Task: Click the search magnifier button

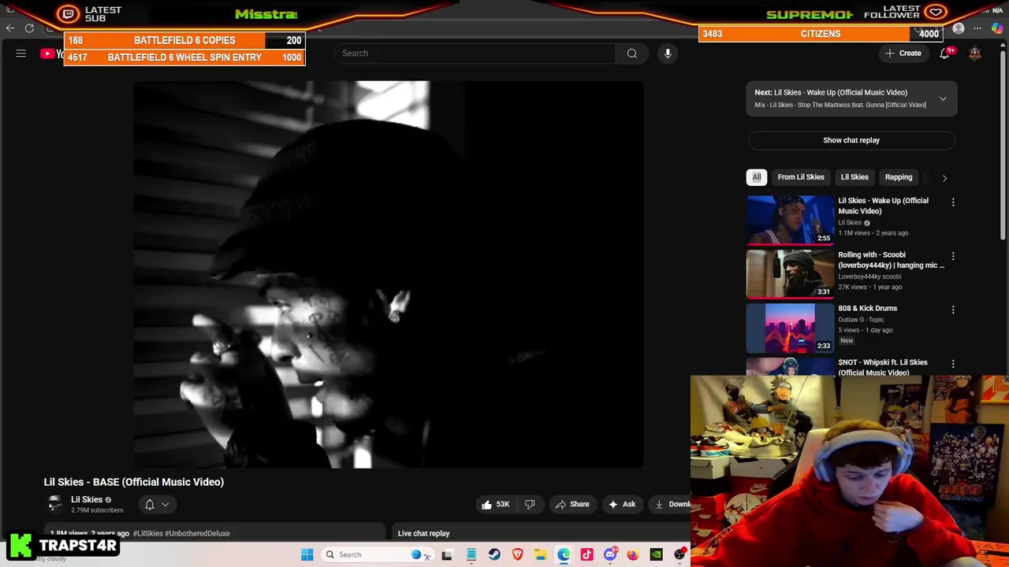Action: point(631,54)
